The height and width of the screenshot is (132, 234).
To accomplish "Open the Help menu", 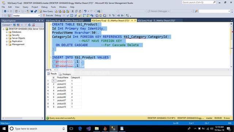I will (72, 7).
